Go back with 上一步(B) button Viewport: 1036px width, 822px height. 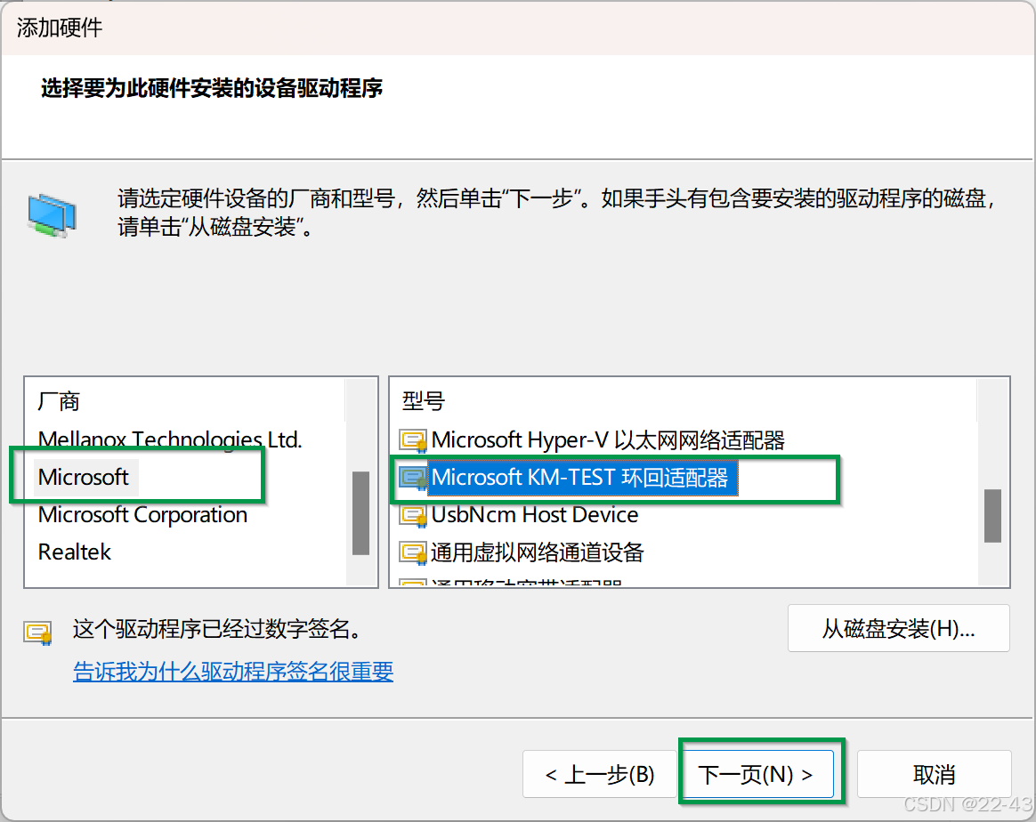pyautogui.click(x=600, y=774)
